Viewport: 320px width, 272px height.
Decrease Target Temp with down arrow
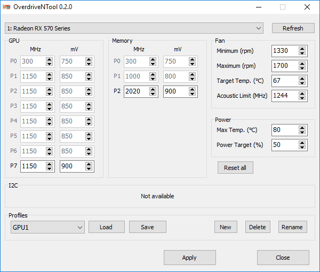(302, 83)
